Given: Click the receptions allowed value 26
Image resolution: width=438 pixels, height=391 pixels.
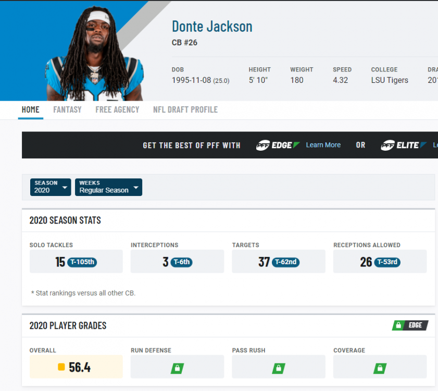Looking at the screenshot, I should (x=366, y=262).
